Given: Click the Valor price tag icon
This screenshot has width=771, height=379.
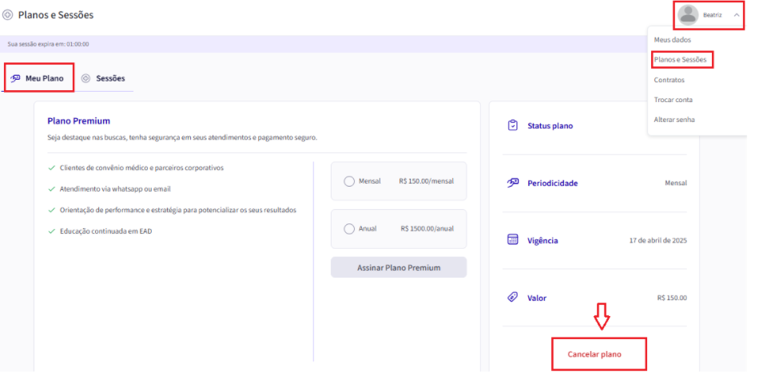Looking at the screenshot, I should (512, 298).
